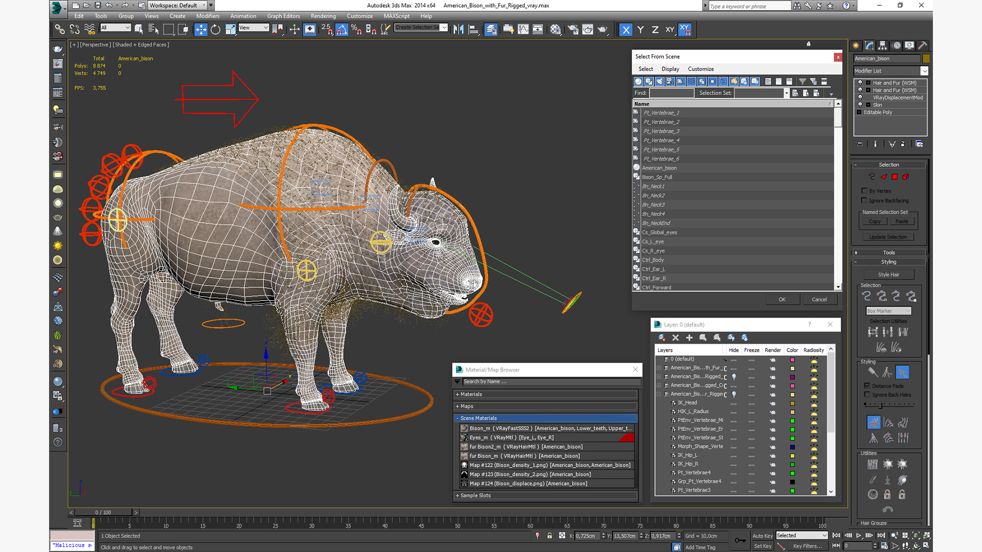982x552 pixels.
Task: Click the Style Hair button
Action: [888, 275]
